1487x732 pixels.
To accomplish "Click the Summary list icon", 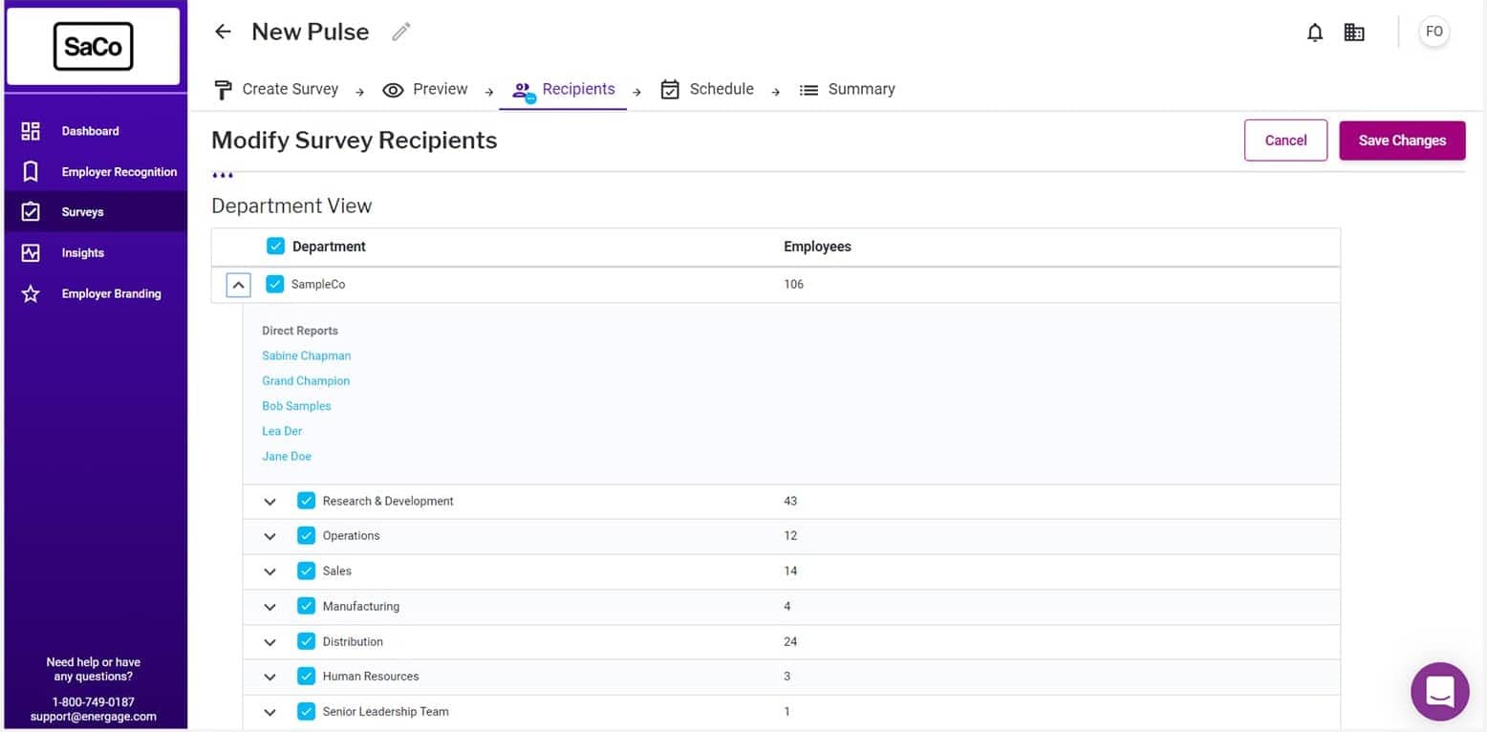I will pyautogui.click(x=808, y=90).
